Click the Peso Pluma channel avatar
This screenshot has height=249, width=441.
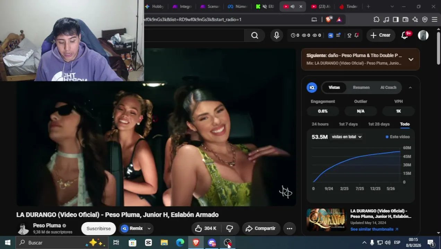click(x=23, y=228)
